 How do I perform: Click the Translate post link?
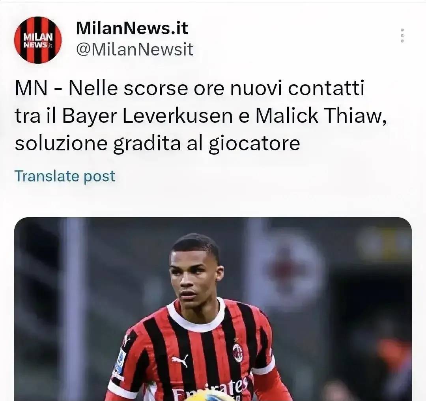(65, 176)
